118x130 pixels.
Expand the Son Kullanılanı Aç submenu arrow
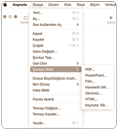point(78,25)
